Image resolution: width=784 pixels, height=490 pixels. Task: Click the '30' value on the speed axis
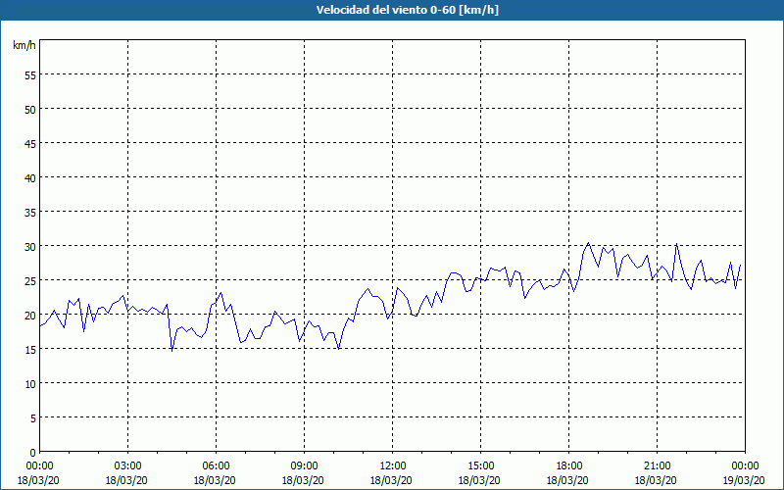[x=30, y=246]
